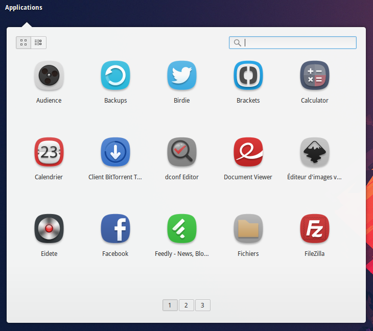Click the "FileZilla" label text

(314, 253)
